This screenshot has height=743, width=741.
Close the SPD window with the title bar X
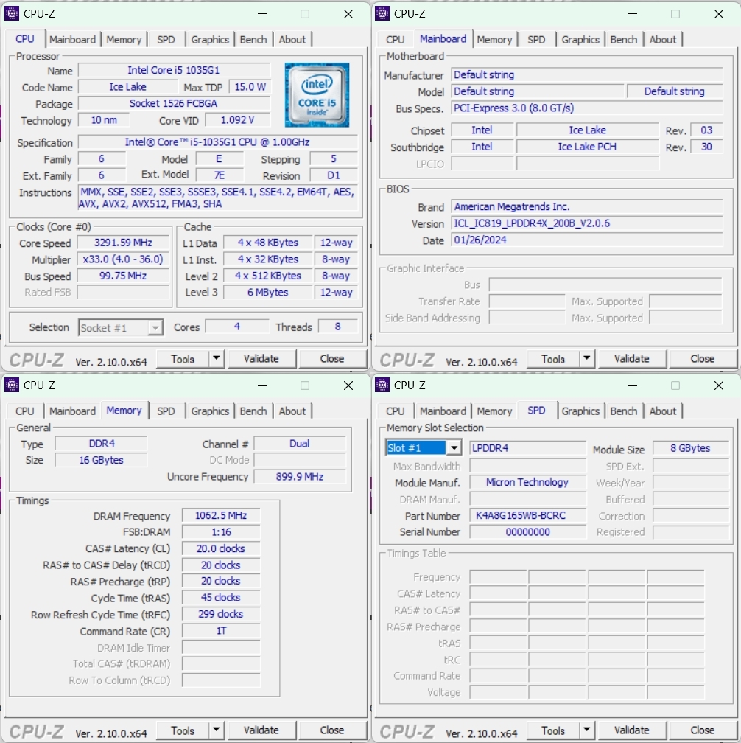pyautogui.click(x=718, y=386)
